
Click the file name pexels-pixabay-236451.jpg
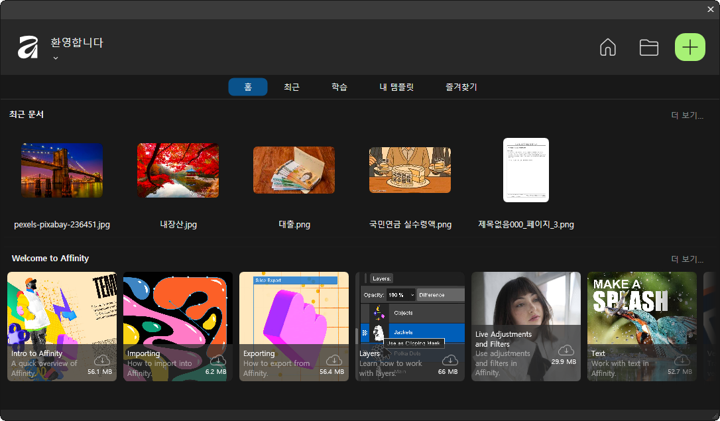click(62, 225)
